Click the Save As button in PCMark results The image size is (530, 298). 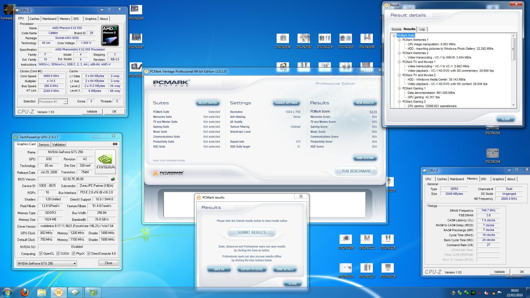tap(219, 269)
